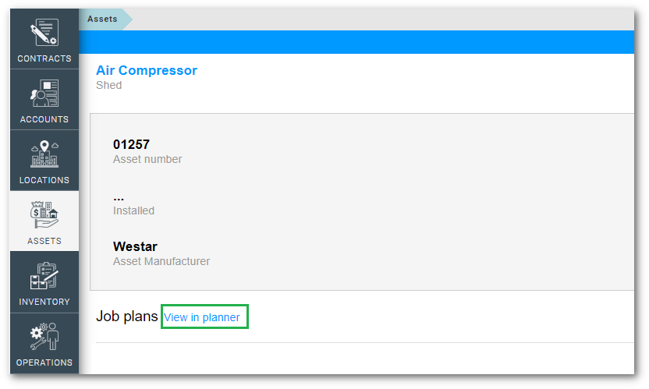The height and width of the screenshot is (389, 649).
Task: Open View in planner link
Action: tap(202, 317)
